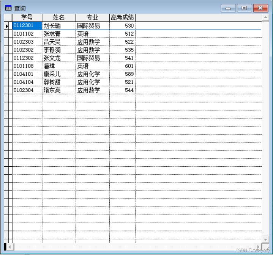
Task: Click the 专业 column header
Action: tap(92, 17)
